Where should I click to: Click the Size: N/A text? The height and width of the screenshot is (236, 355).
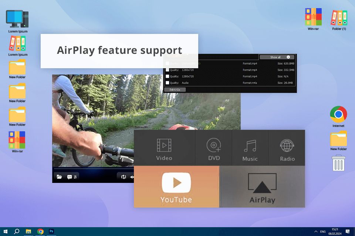click(x=283, y=76)
